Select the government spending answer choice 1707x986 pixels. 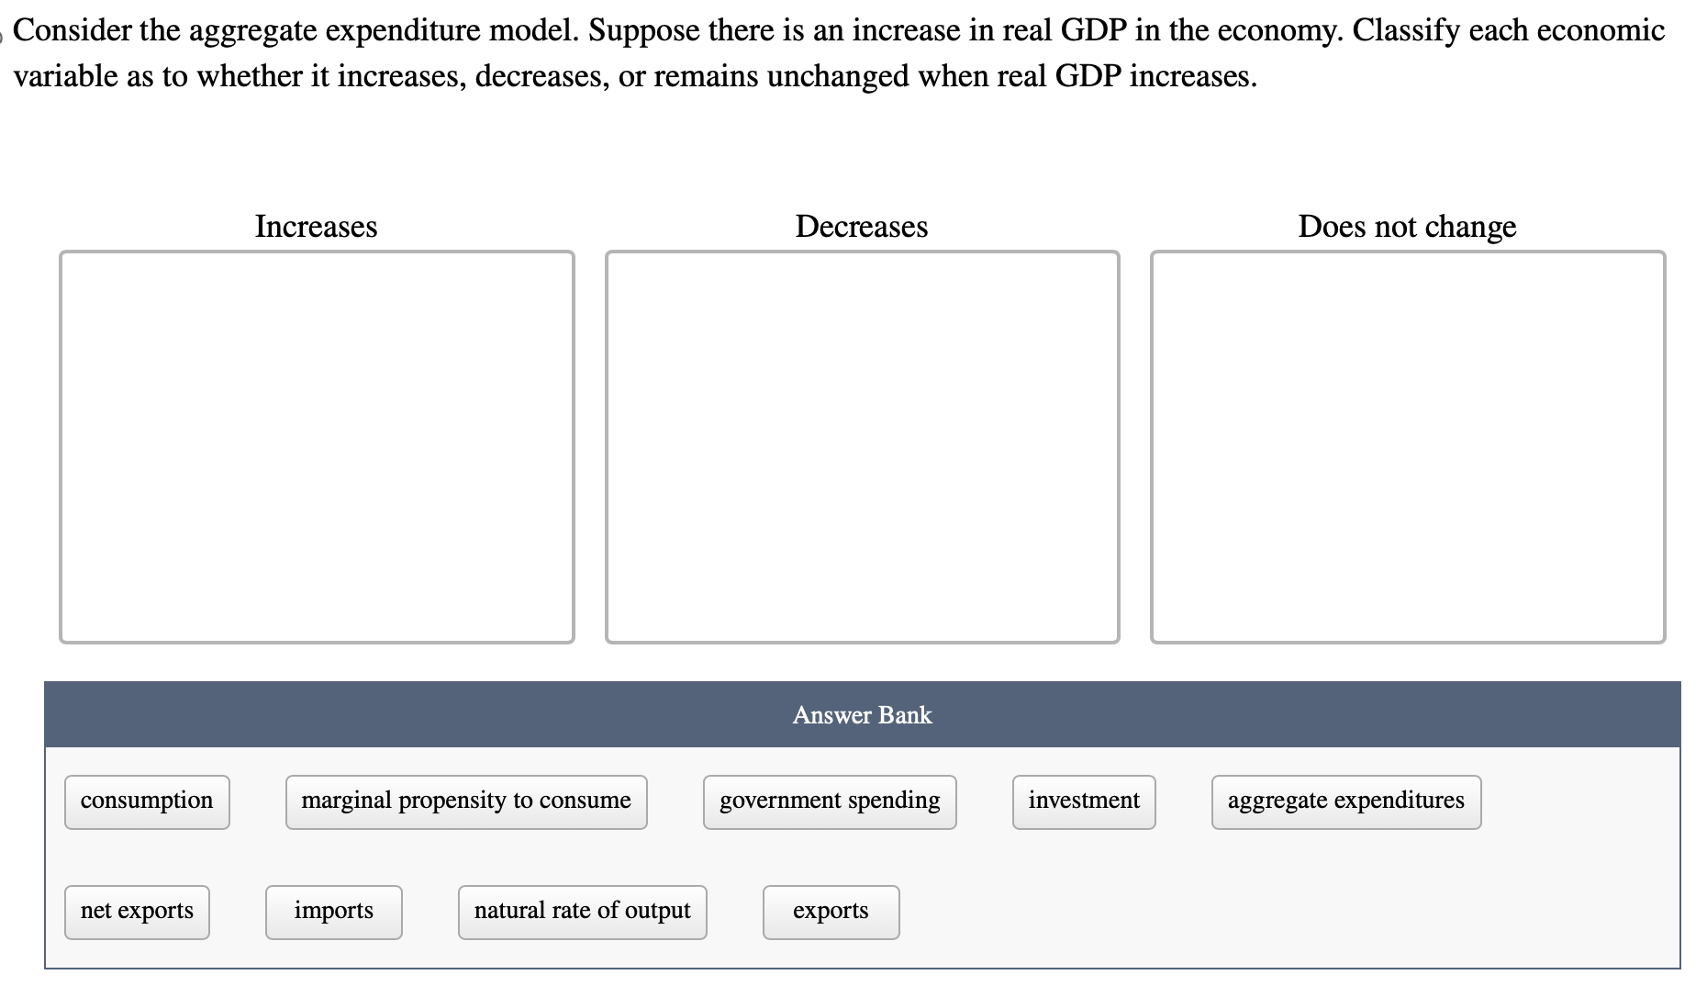coord(829,800)
